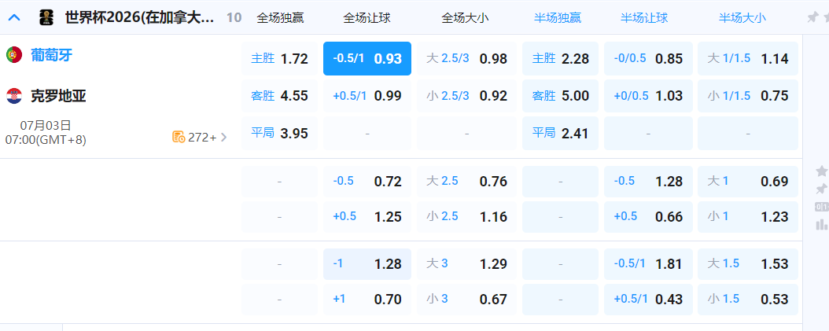Select the 半场让球 column header
The width and height of the screenshot is (829, 331).
pos(644,18)
